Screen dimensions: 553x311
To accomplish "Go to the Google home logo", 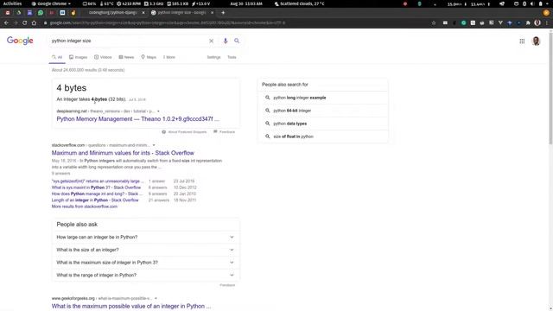I will tap(20, 41).
